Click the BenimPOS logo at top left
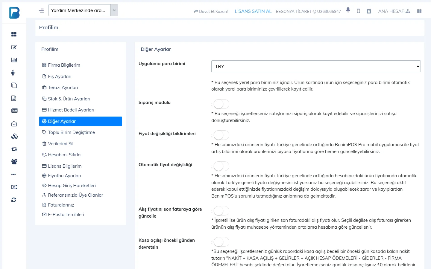 (x=14, y=13)
